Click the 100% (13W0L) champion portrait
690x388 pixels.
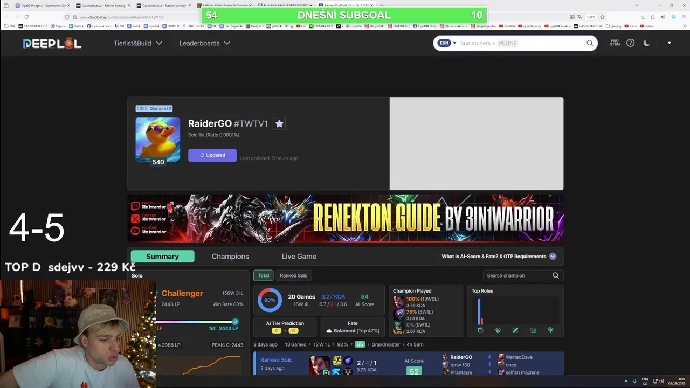coord(399,302)
